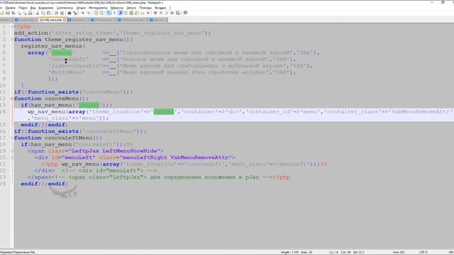Image resolution: width=454 pixels, height=255 pixels.
Task: Collapse fold marker at line 19 span
Action: pos(12,151)
